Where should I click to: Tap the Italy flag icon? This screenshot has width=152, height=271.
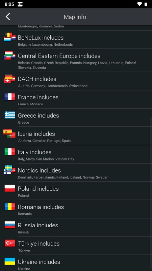pyautogui.click(x=10, y=152)
